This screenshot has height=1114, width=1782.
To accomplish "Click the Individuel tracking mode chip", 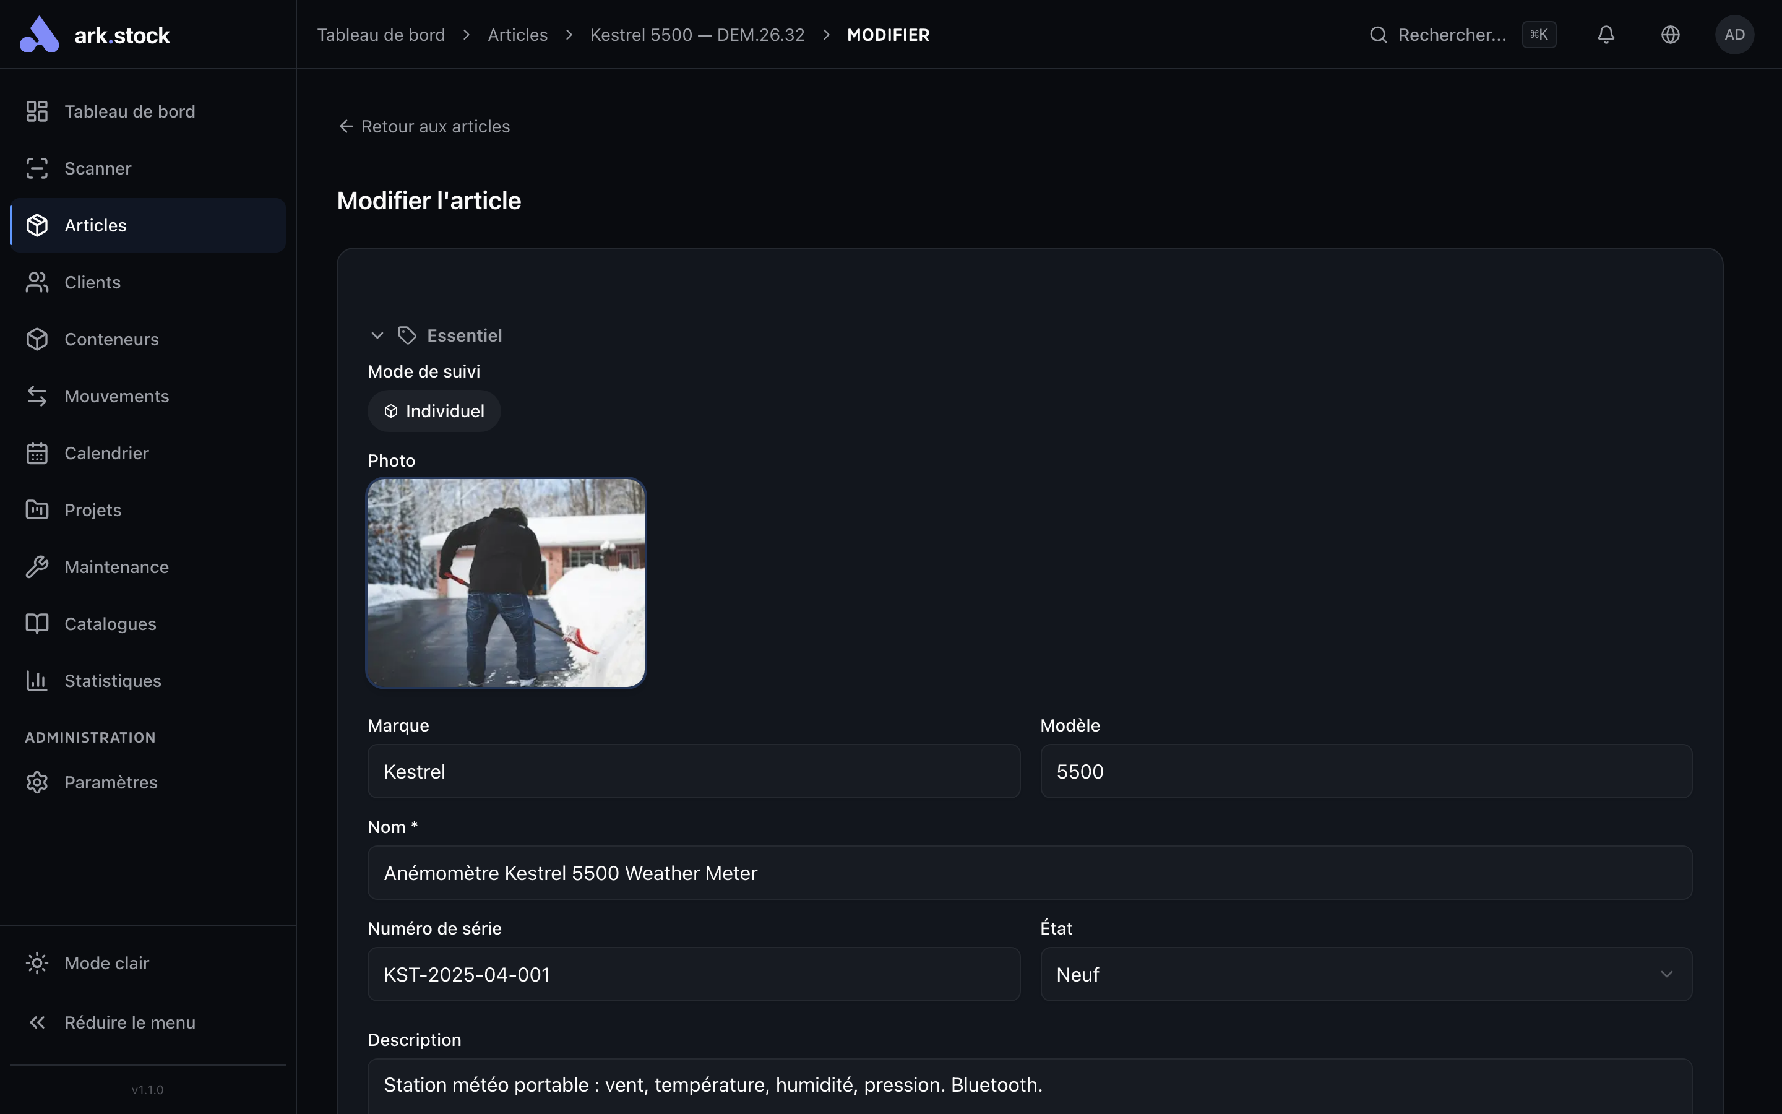I will [434, 411].
